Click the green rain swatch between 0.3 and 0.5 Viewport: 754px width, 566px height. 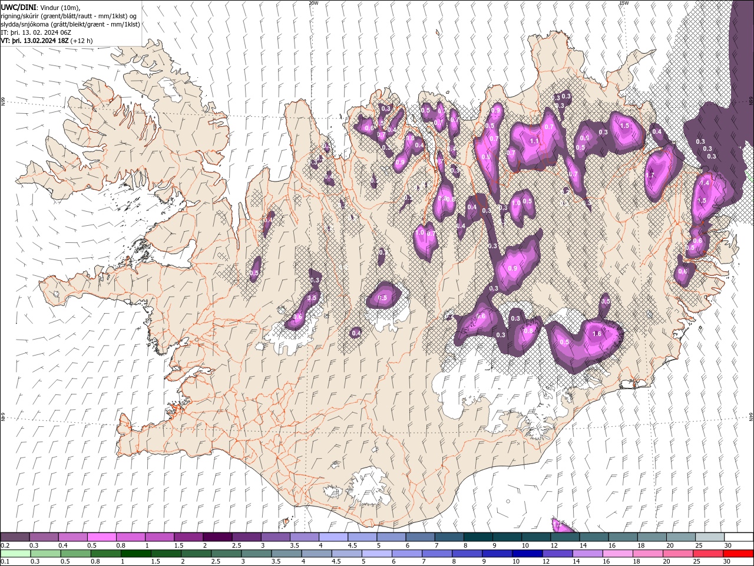[45, 554]
